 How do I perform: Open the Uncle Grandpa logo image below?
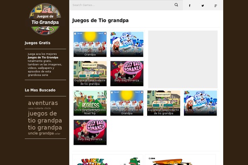click(108, 160)
